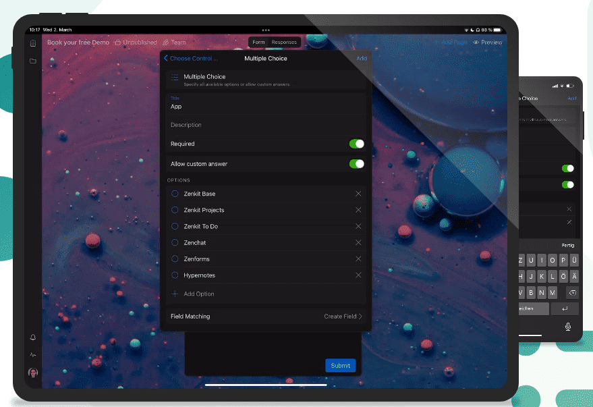The image size is (593, 407).
Task: Click Add Option with the plus icon
Action: point(193,294)
